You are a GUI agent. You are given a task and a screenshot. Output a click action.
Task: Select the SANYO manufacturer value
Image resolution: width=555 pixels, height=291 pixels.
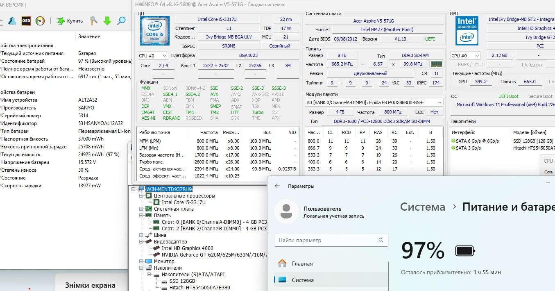[86, 108]
